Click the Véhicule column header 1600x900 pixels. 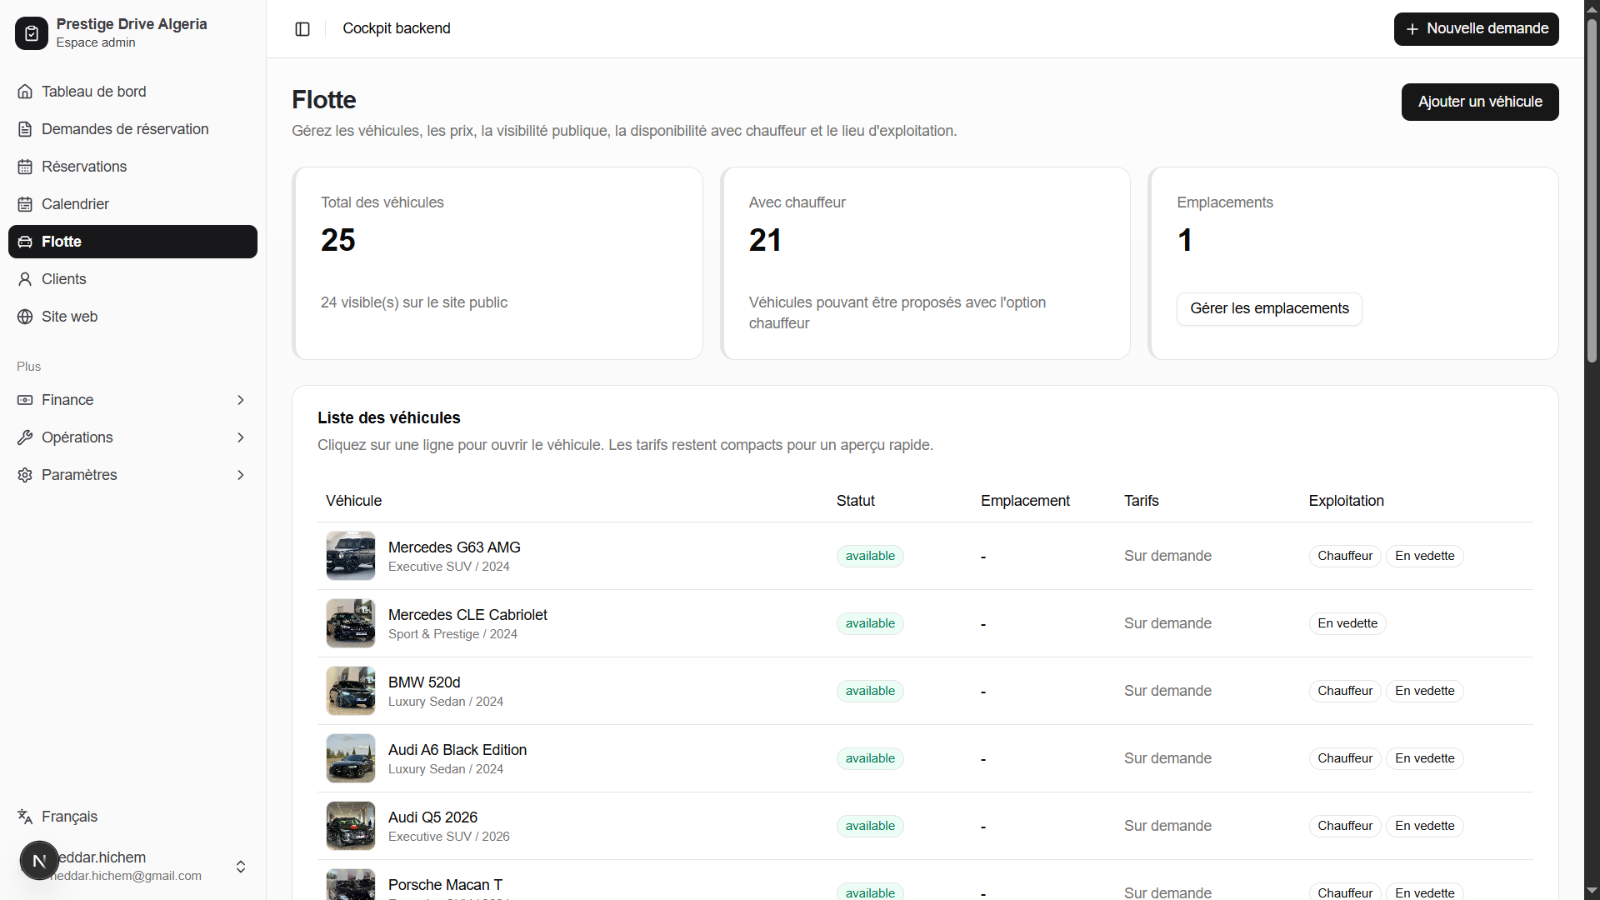point(353,501)
